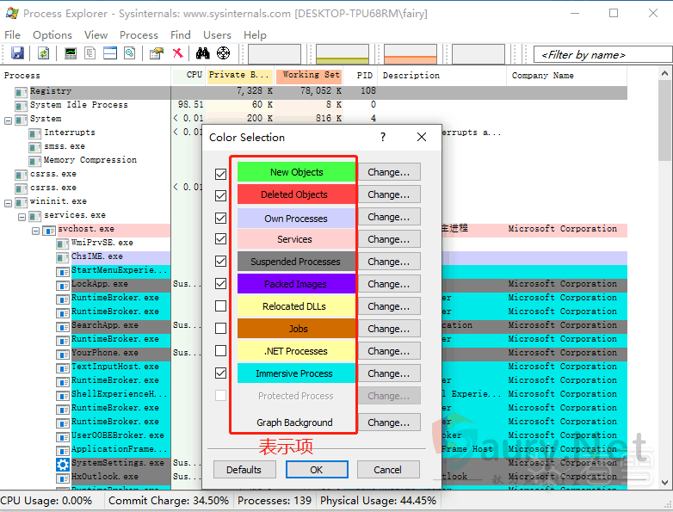Open the System Information graph icon
Viewport: 673px width, 512px height.
(x=71, y=53)
